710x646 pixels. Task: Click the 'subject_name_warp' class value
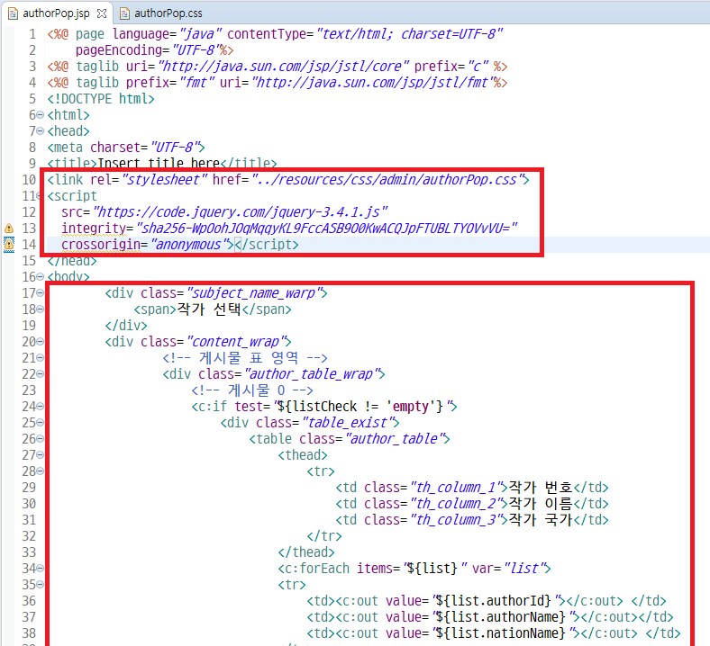pyautogui.click(x=255, y=293)
